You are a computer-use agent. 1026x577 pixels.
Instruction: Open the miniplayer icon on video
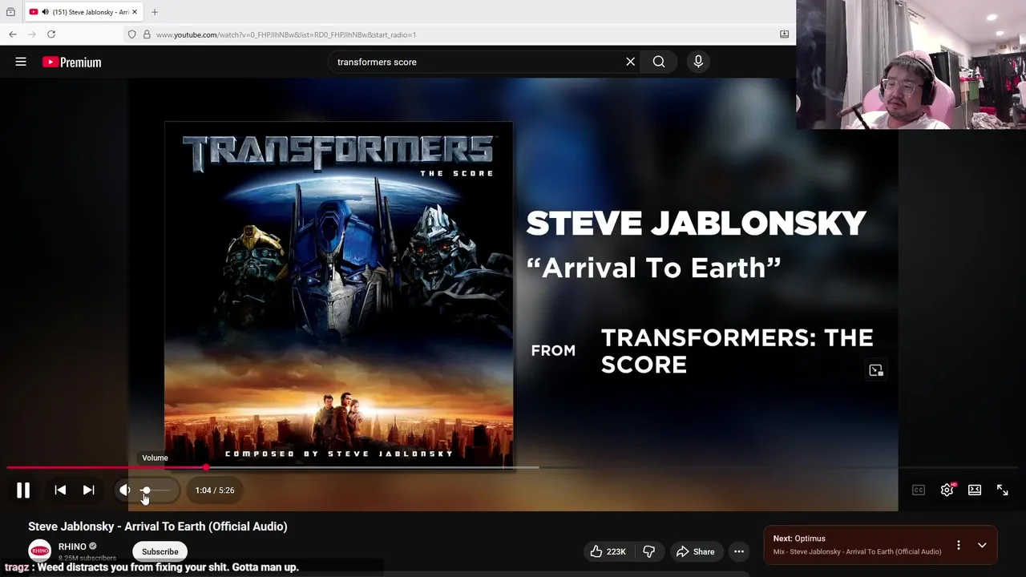pyautogui.click(x=875, y=370)
